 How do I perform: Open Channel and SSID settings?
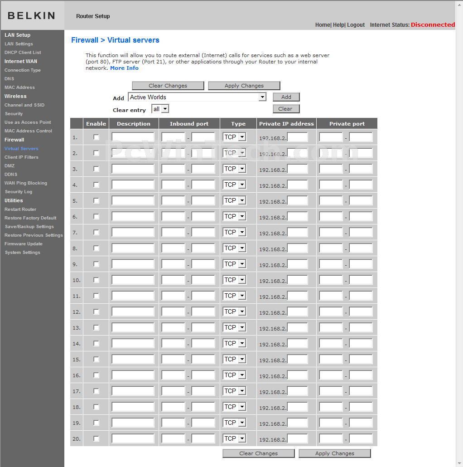pyautogui.click(x=24, y=105)
